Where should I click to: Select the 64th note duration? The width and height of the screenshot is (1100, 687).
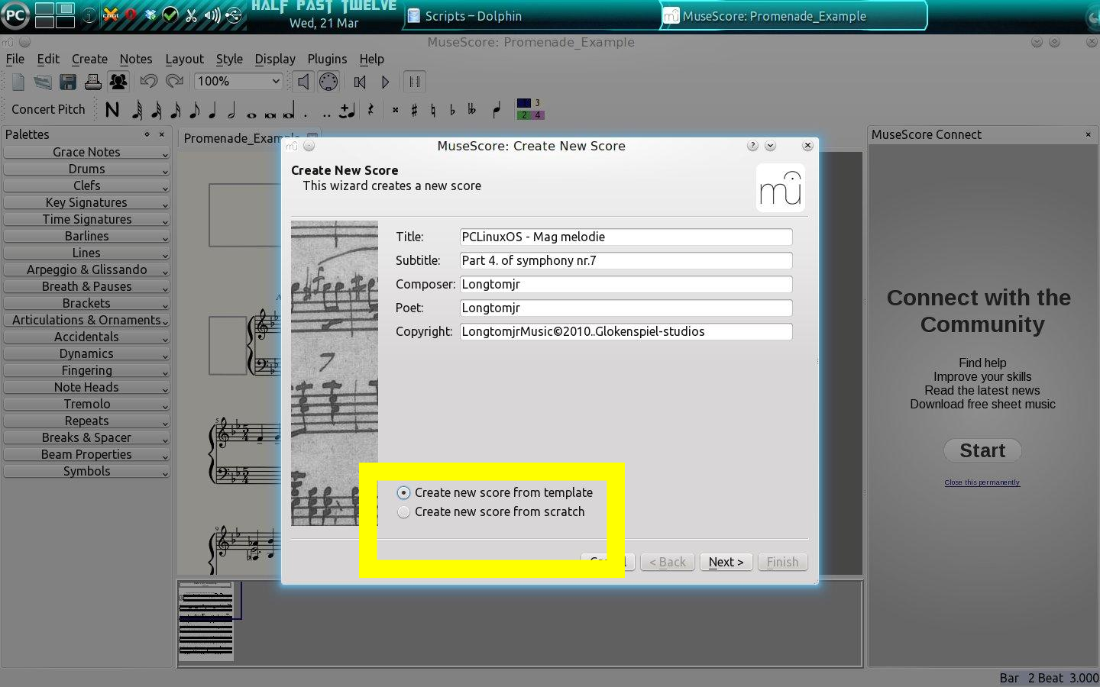click(137, 110)
